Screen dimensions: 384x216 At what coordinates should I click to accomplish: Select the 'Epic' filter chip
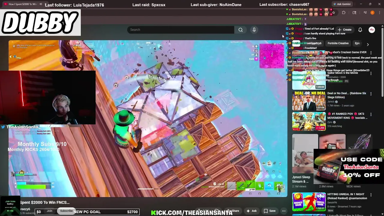coord(358,43)
